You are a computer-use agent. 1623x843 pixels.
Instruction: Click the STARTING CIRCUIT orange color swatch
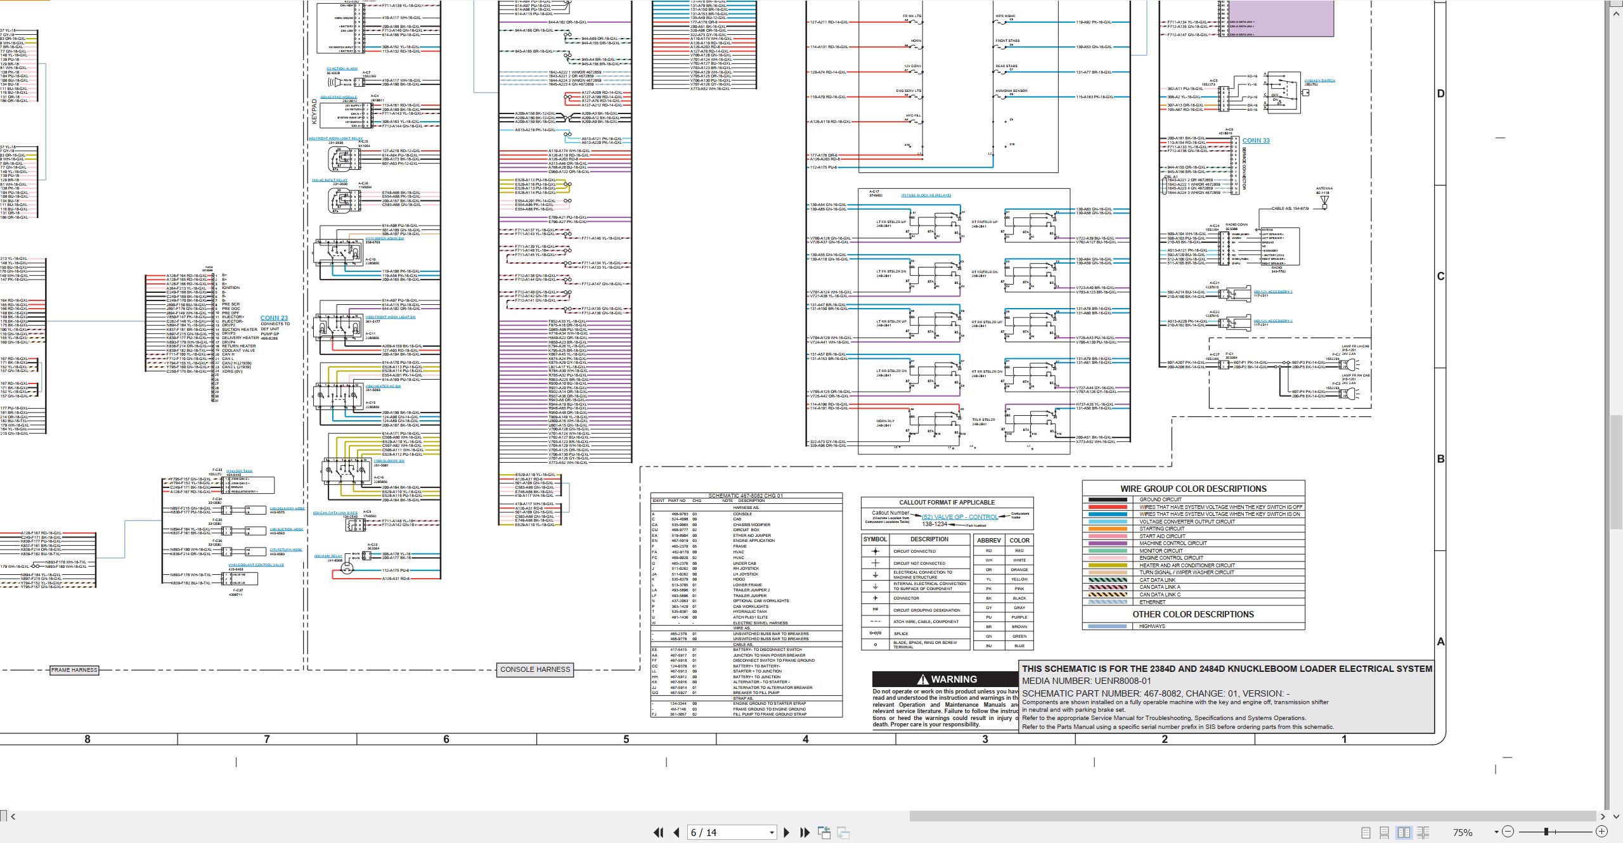pyautogui.click(x=1108, y=529)
